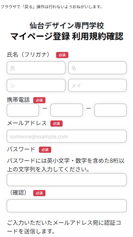Click the メールアドレス field label

[27, 123]
